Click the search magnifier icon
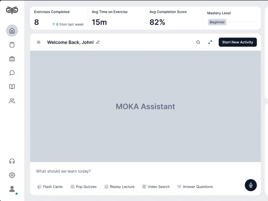 point(198,42)
